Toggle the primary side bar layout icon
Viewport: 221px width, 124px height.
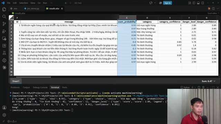[194, 3]
